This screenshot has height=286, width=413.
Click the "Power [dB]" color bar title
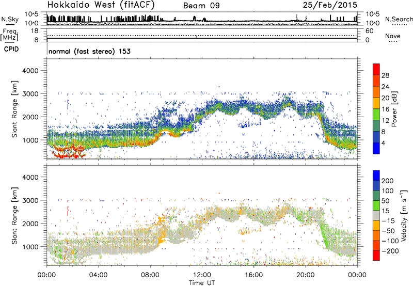(394, 109)
